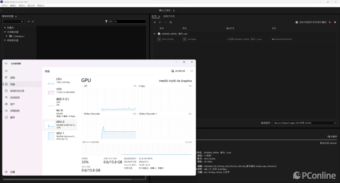Viewport: 340px width, 183px height.
Task: Add source with the plus icon
Action: (x=155, y=23)
